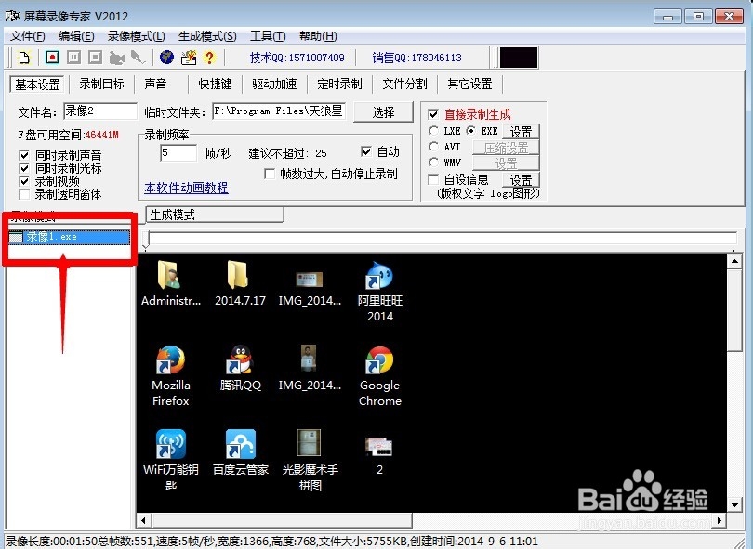Click the 设置 button beside EXE
The width and height of the screenshot is (753, 549).
[x=521, y=132]
